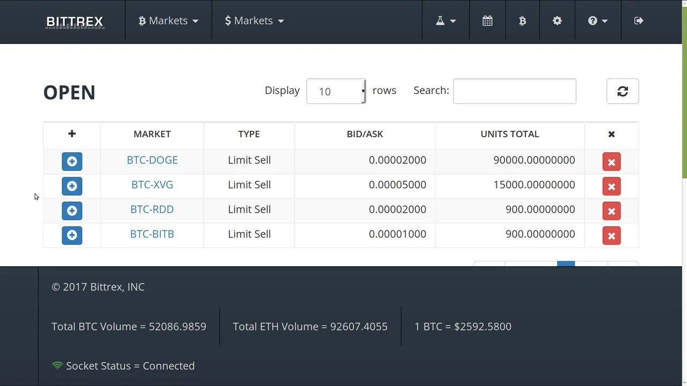This screenshot has width=687, height=386.
Task: Expand the Dollar Markets dropdown
Action: coord(254,21)
